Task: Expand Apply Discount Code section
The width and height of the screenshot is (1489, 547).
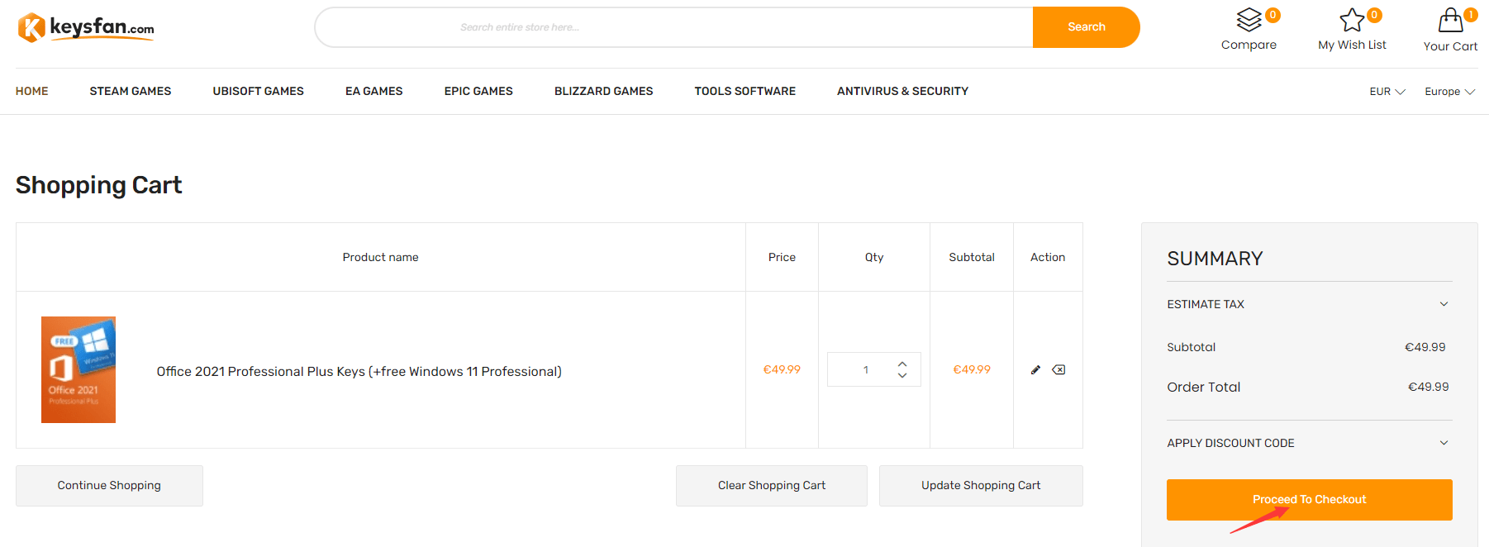Action: pyautogui.click(x=1309, y=443)
